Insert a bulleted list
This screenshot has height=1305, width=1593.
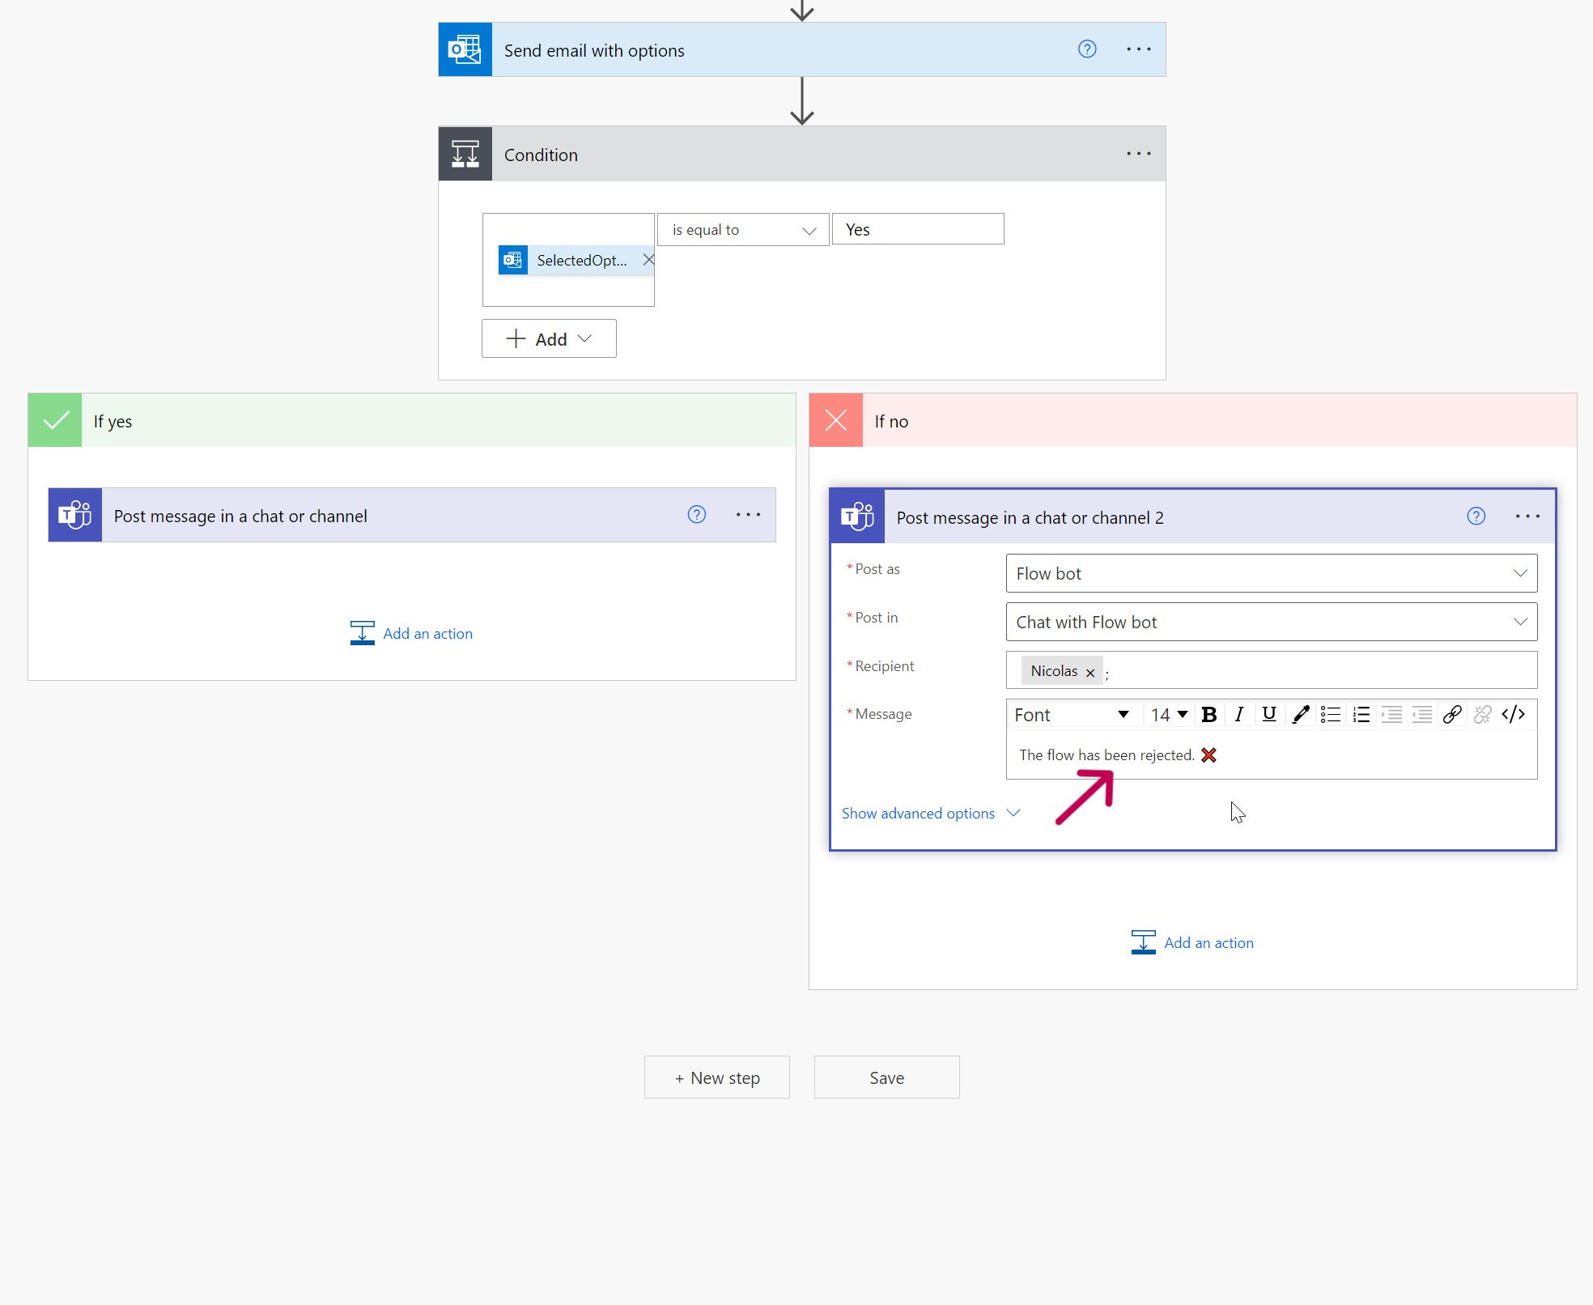click(x=1330, y=714)
